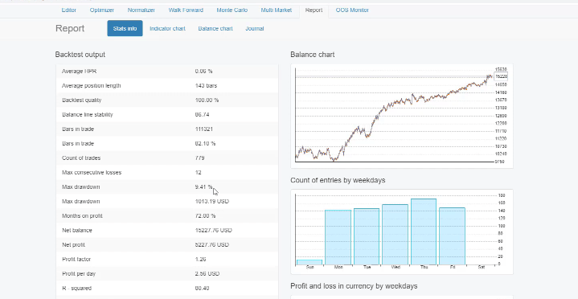Open the Balance chart view
Image resolution: width=578 pixels, height=299 pixels.
pyautogui.click(x=215, y=28)
